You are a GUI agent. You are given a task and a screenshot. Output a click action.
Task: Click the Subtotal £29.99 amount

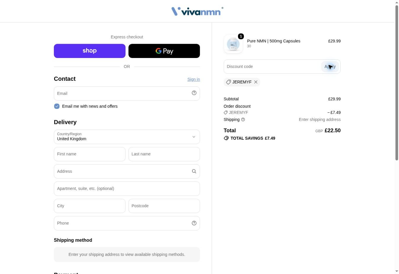(x=334, y=99)
